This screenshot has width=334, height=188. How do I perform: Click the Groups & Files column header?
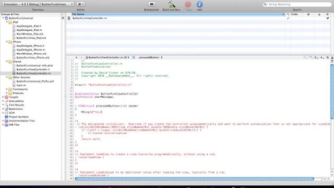[x=31, y=14]
